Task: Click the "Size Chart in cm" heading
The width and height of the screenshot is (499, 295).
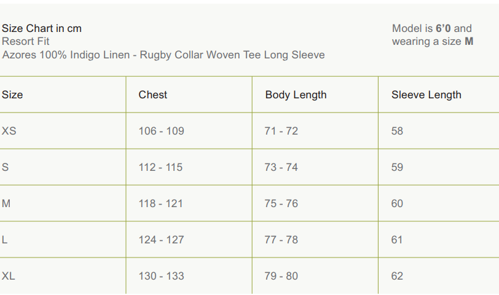Action: pyautogui.click(x=42, y=28)
